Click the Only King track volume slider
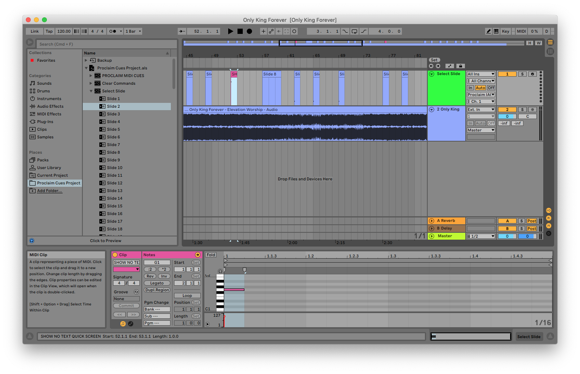The height and width of the screenshot is (374, 580). (x=507, y=117)
